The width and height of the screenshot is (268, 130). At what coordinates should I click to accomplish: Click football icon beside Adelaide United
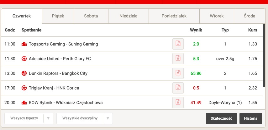click(x=24, y=59)
